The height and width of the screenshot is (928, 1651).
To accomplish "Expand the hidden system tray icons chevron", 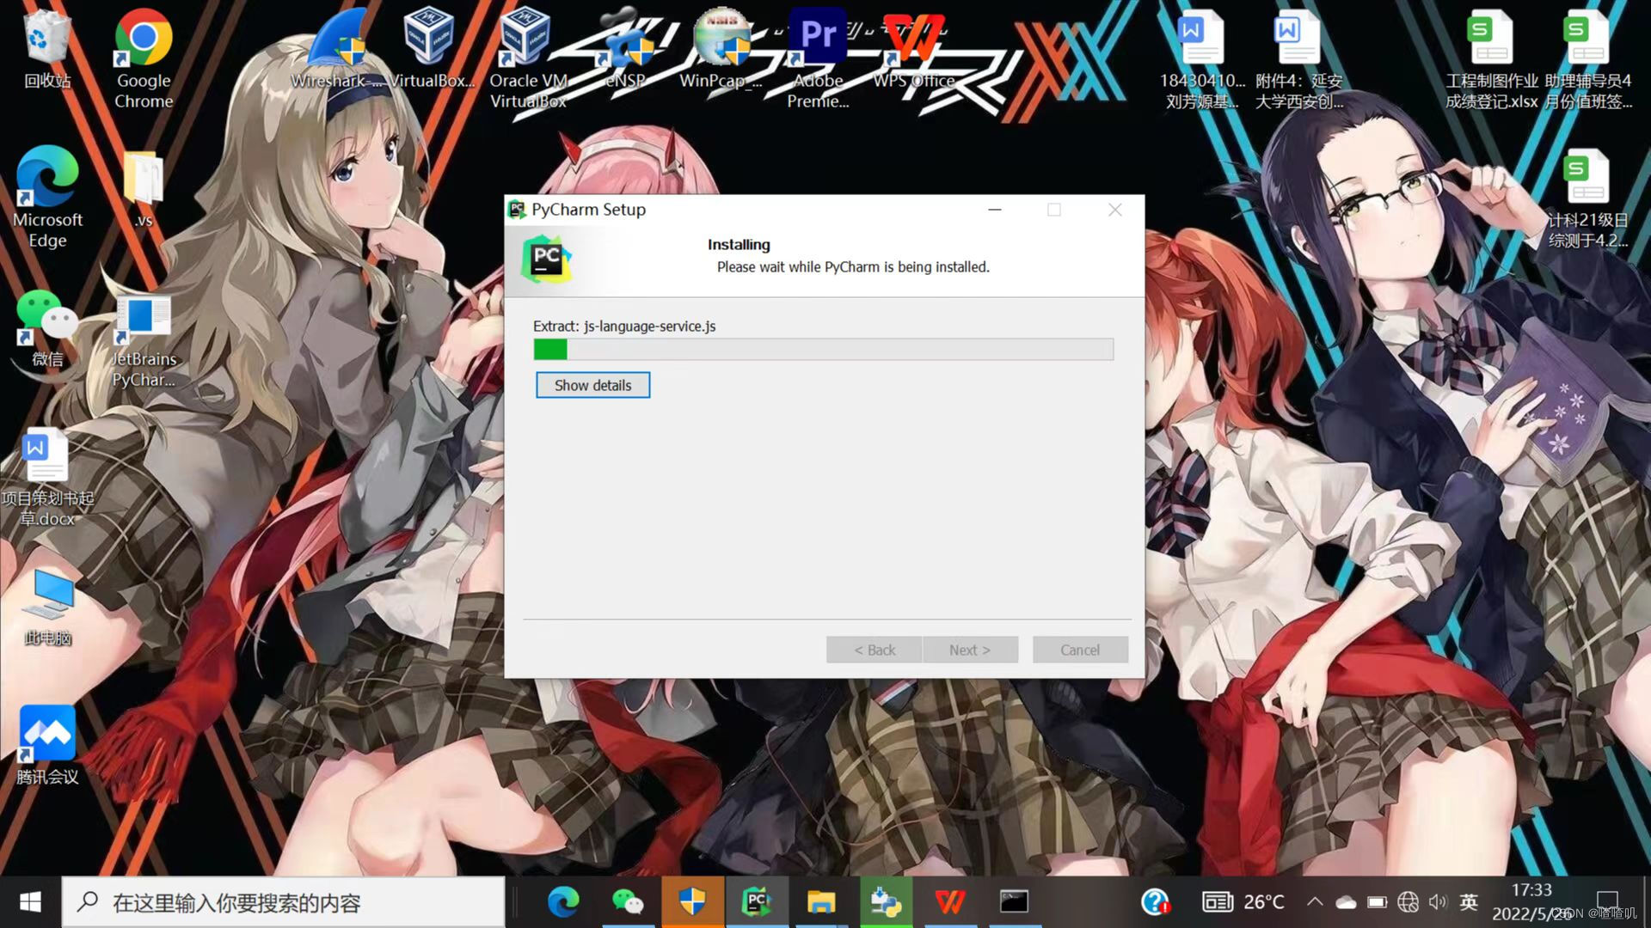I will [1315, 901].
